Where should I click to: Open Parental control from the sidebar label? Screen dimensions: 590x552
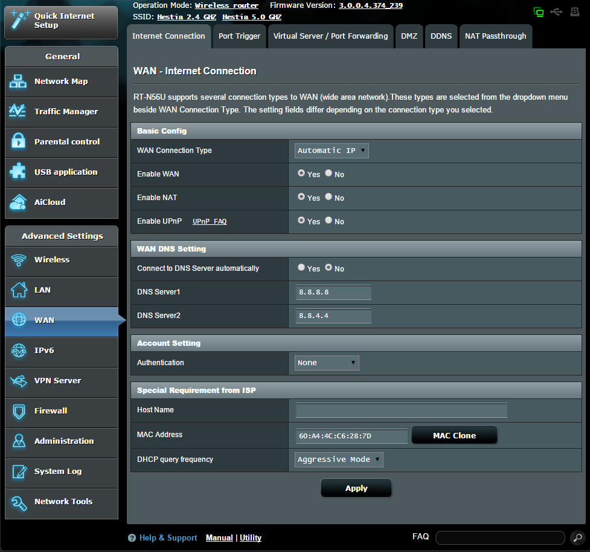click(67, 141)
